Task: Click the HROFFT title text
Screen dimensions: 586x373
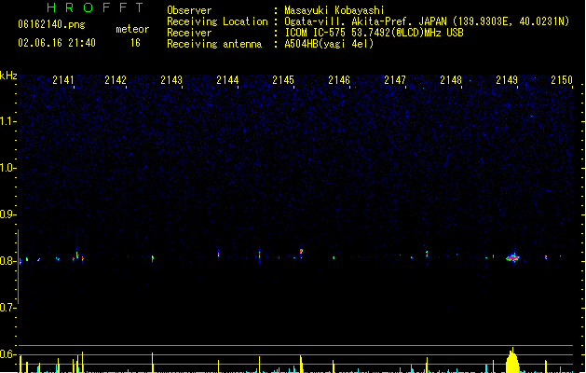Action: click(95, 7)
